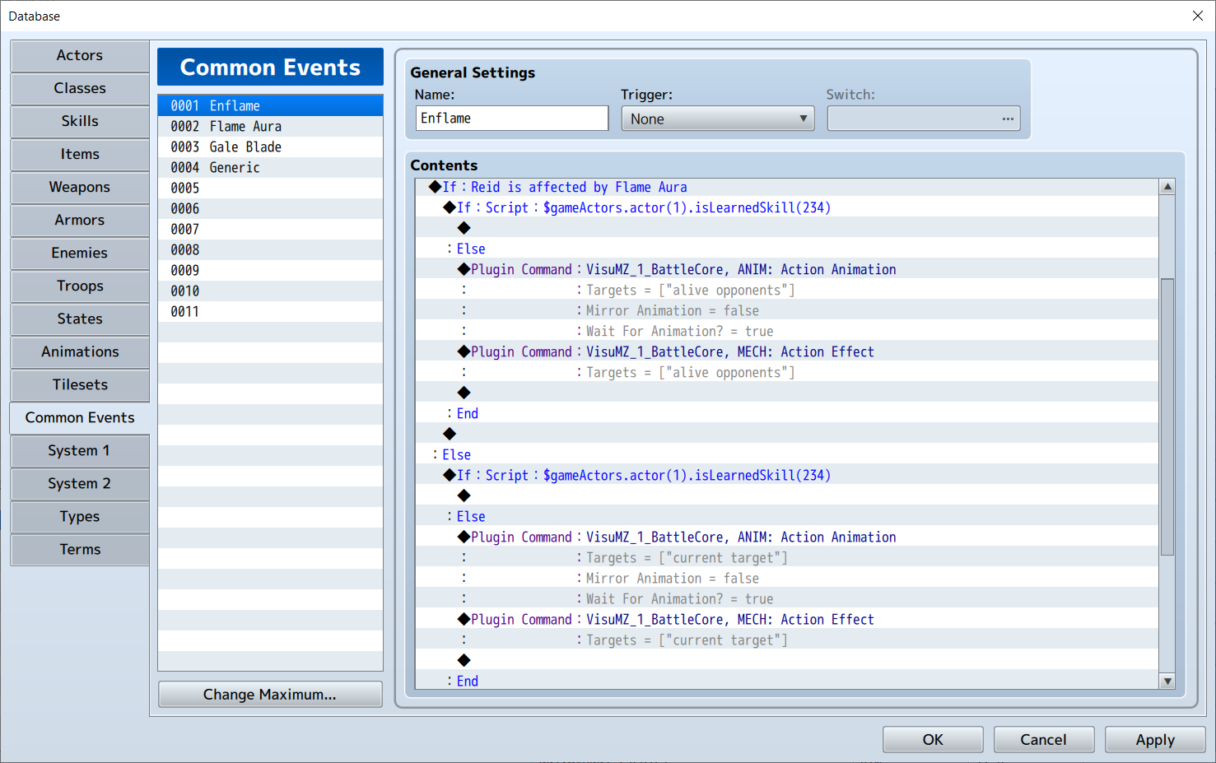Confirm changes with the OK button
The image size is (1216, 763).
click(x=933, y=740)
